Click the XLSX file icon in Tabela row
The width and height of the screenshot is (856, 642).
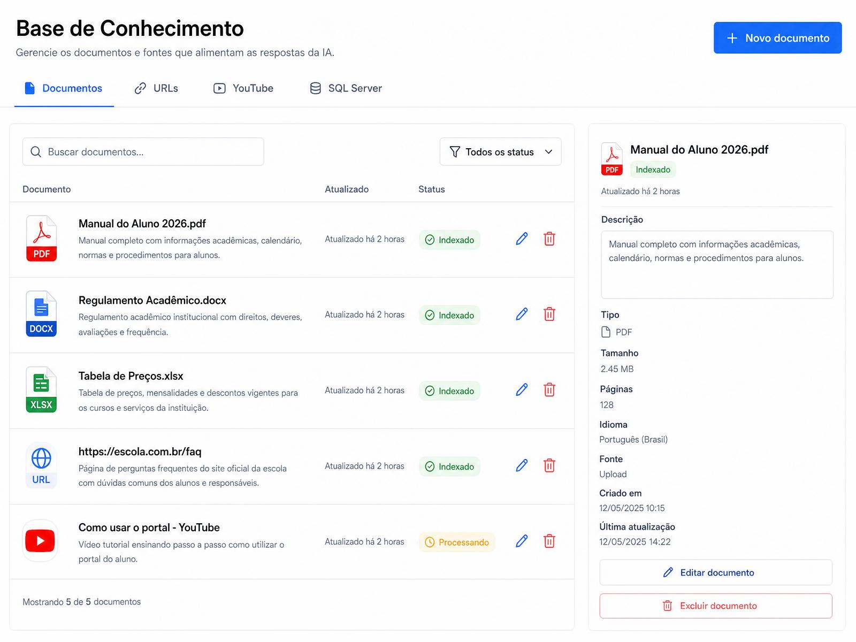click(x=41, y=389)
